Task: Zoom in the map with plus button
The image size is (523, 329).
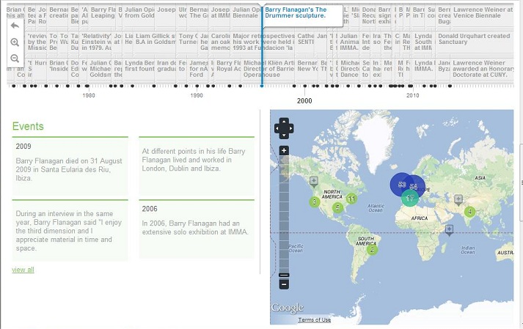Action: click(x=284, y=151)
